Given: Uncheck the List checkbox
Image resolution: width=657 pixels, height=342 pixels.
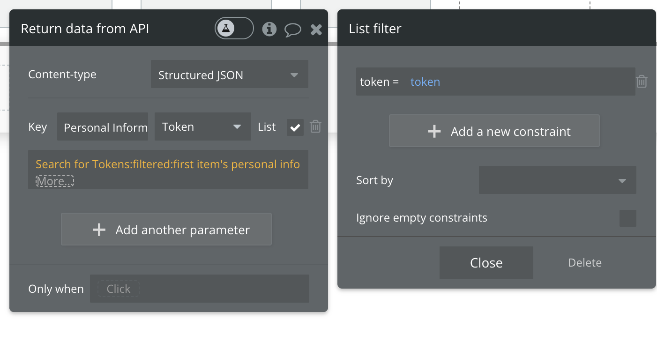Looking at the screenshot, I should click(295, 127).
